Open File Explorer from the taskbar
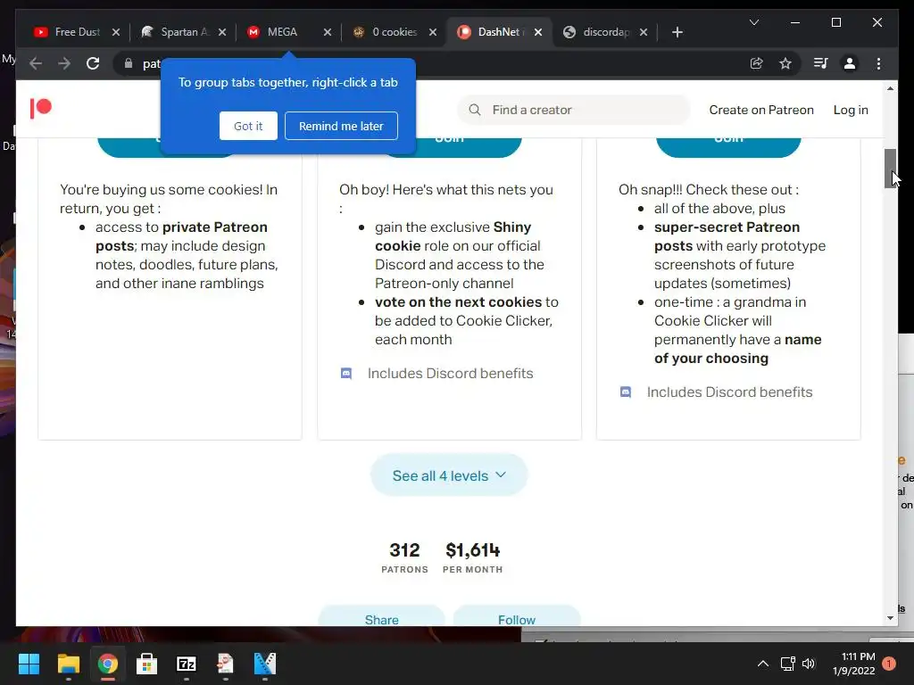Image resolution: width=914 pixels, height=685 pixels. coord(68,664)
